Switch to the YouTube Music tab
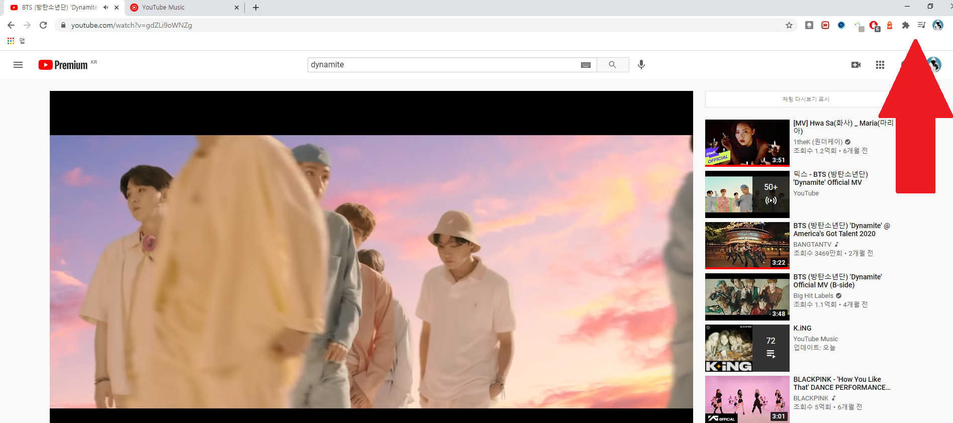The height and width of the screenshot is (423, 953). tap(184, 8)
